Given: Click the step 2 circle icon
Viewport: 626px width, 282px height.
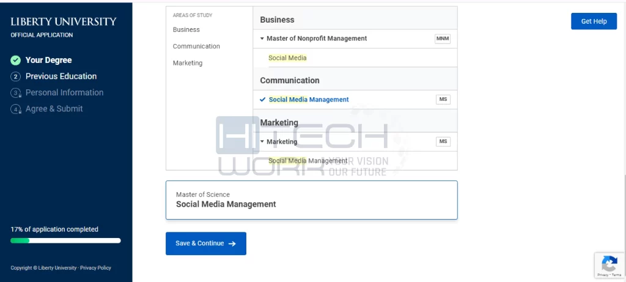Looking at the screenshot, I should (x=15, y=76).
